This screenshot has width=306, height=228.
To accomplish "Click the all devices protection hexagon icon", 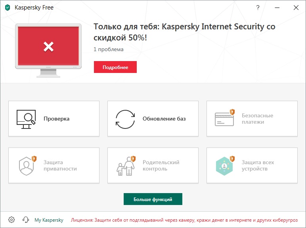I will [224, 166].
